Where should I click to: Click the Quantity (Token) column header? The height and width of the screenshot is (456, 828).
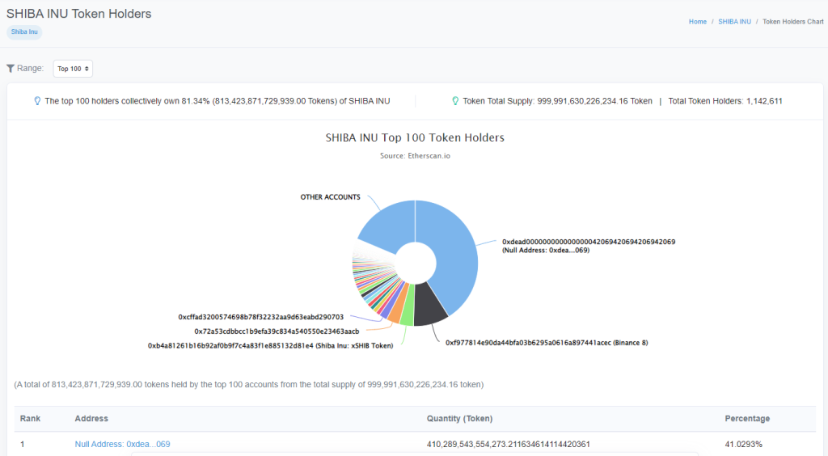coord(459,419)
